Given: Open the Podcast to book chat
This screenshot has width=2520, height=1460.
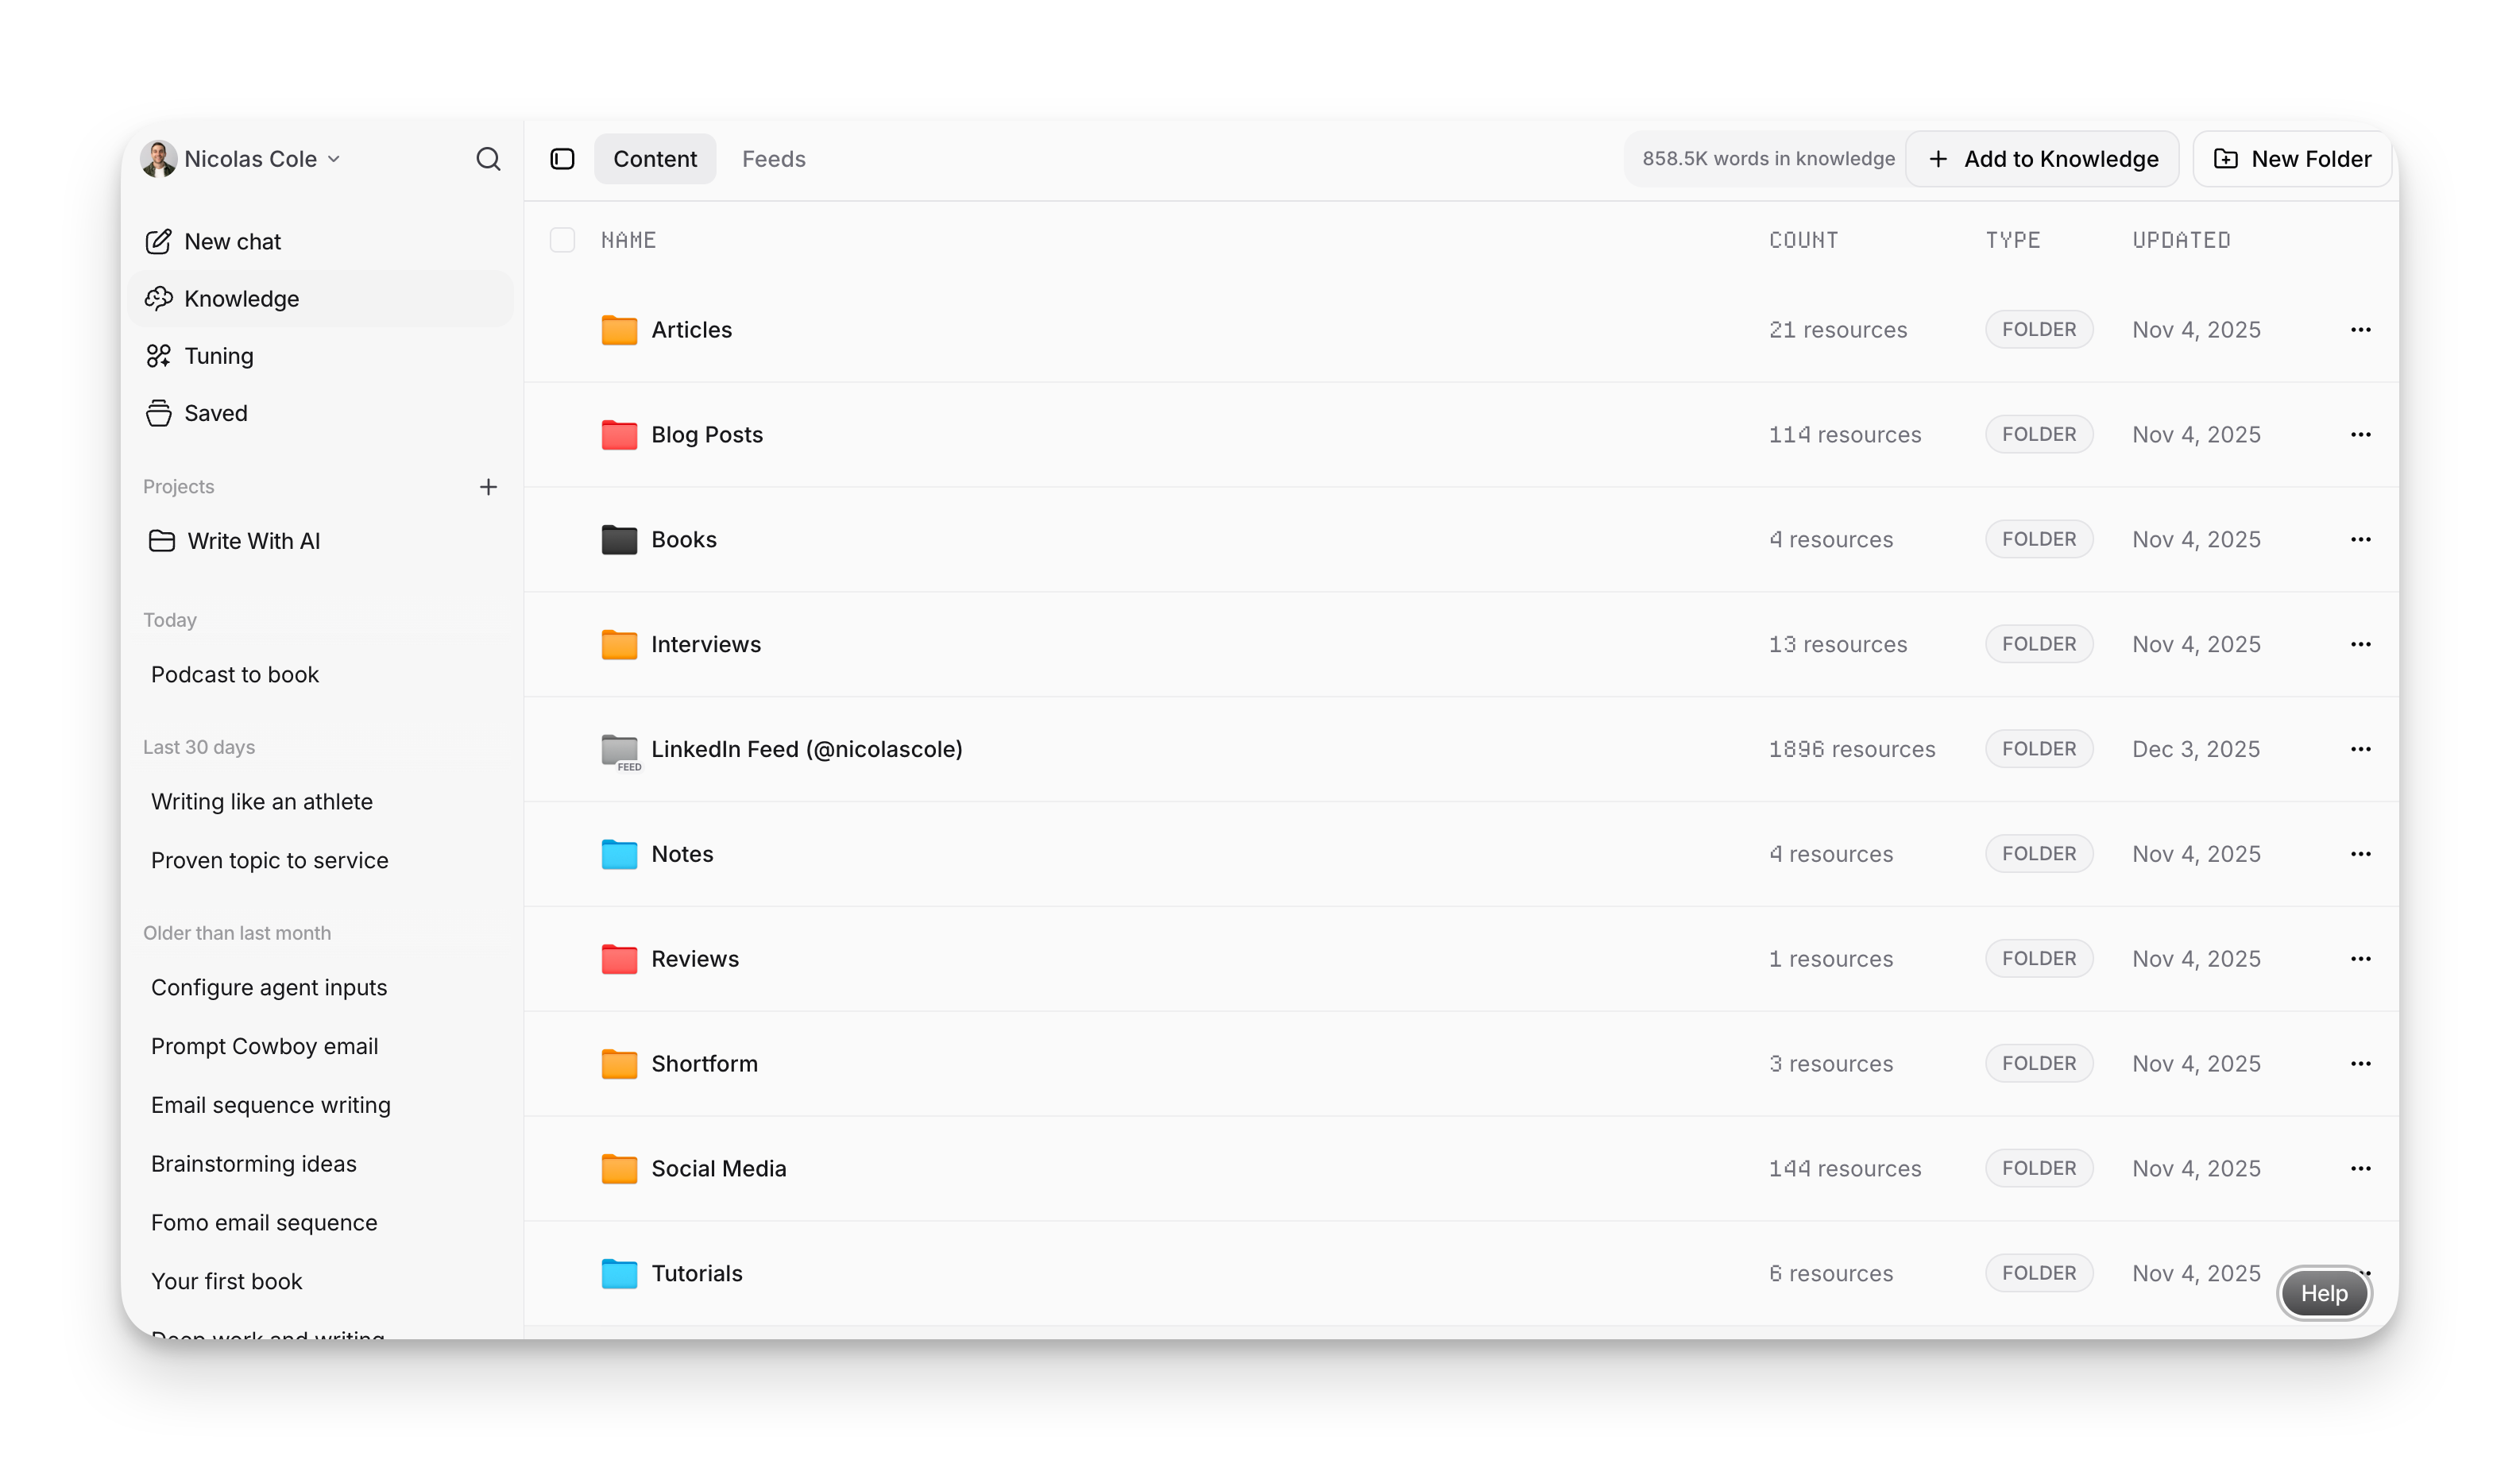Looking at the screenshot, I should click(235, 675).
